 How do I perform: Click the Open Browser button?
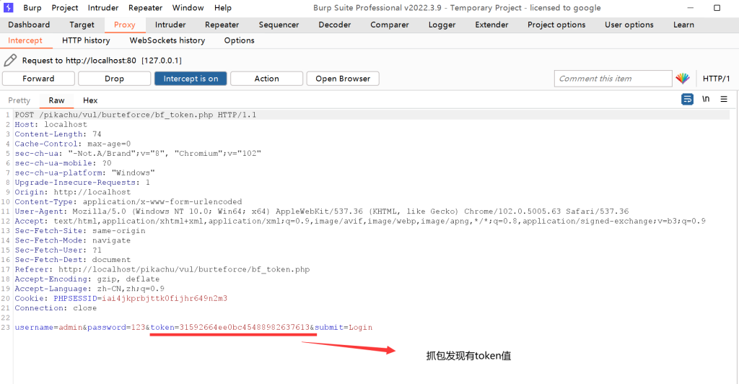[343, 79]
